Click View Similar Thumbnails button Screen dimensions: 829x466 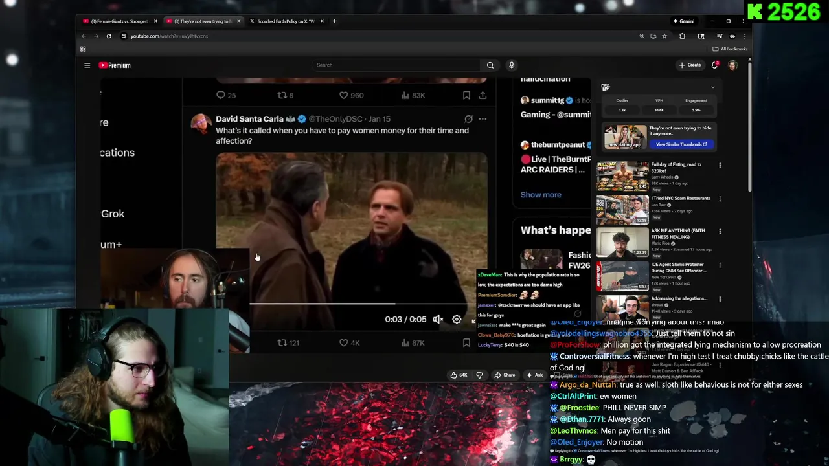coord(681,144)
